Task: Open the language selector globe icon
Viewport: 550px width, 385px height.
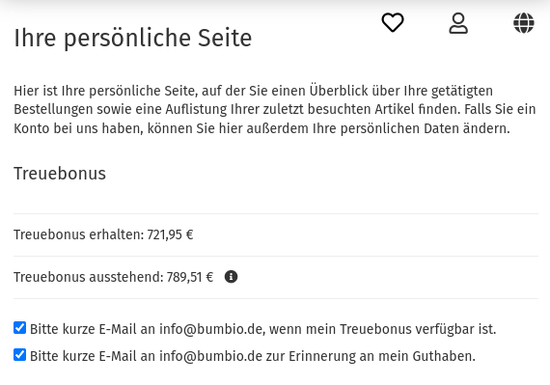Action: coord(524,23)
